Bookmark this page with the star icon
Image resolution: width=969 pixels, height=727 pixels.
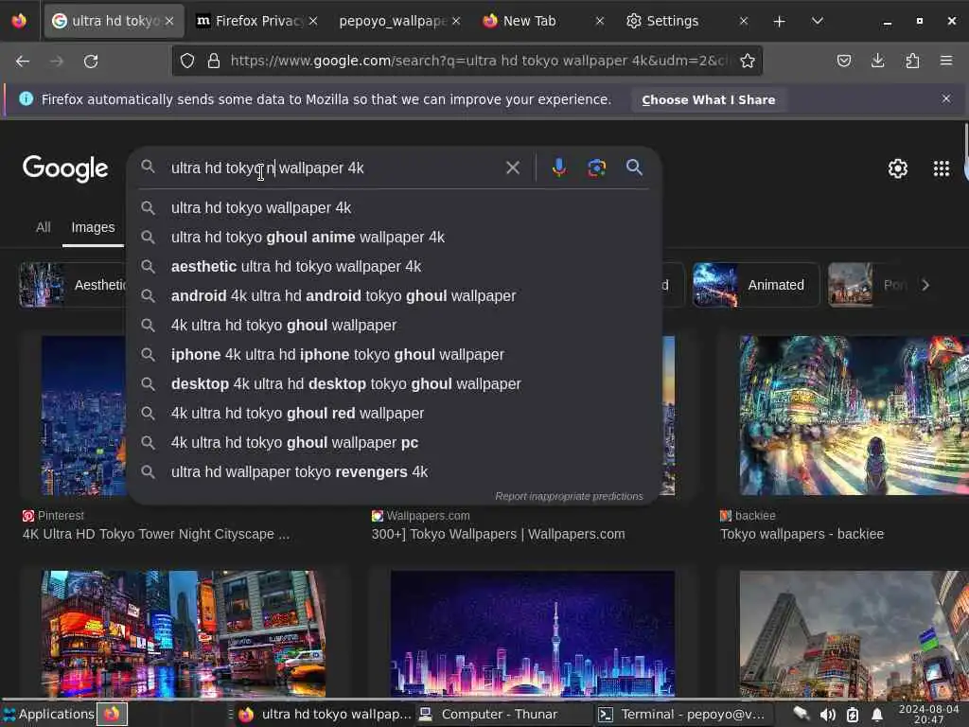tap(748, 61)
